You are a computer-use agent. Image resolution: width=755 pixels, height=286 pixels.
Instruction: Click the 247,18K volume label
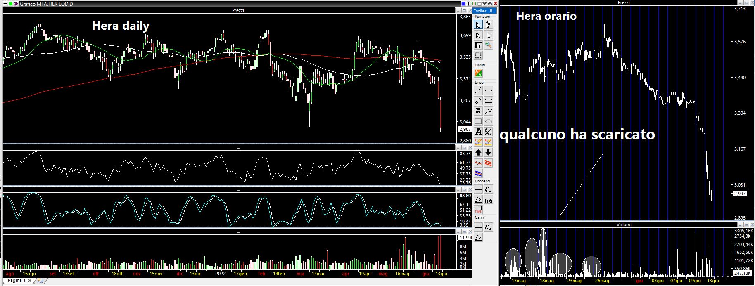point(743,273)
